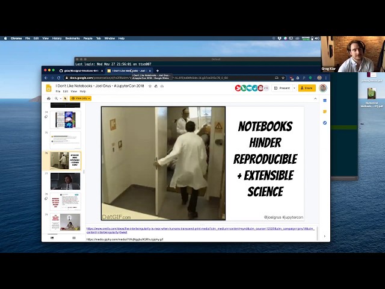This screenshot has width=385, height=289.
Task: Open the Calendar icon in the side panel
Action: point(325,101)
